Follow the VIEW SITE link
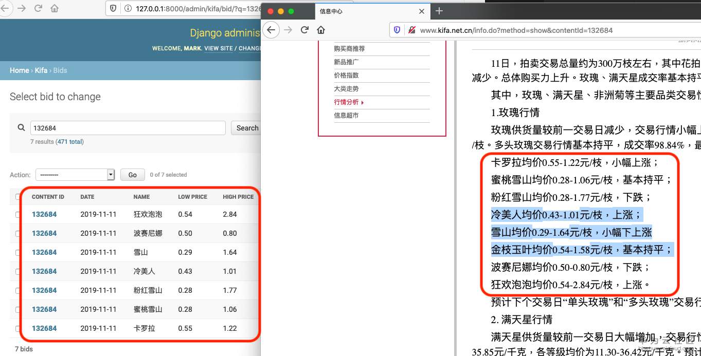 [219, 48]
